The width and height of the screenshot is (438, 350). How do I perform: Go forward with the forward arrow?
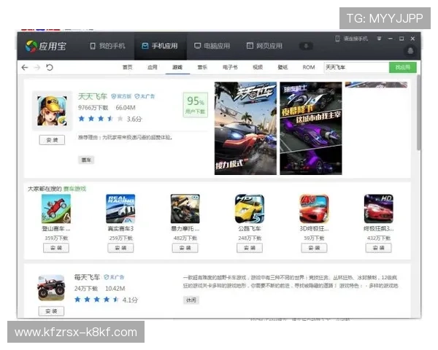(x=37, y=67)
